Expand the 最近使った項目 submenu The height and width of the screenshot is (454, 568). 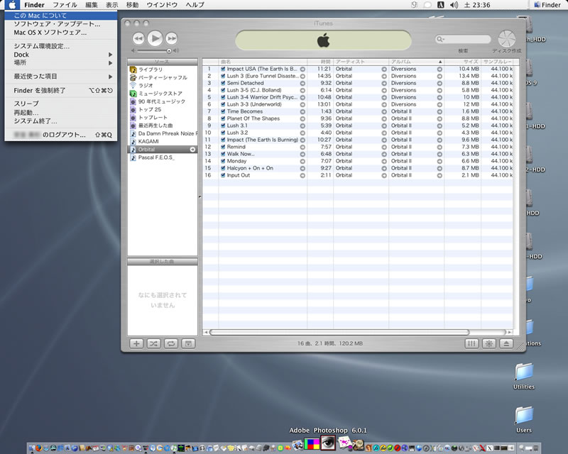61,77
